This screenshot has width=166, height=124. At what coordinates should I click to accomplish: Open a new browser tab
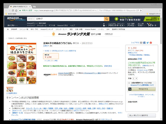point(34,7)
